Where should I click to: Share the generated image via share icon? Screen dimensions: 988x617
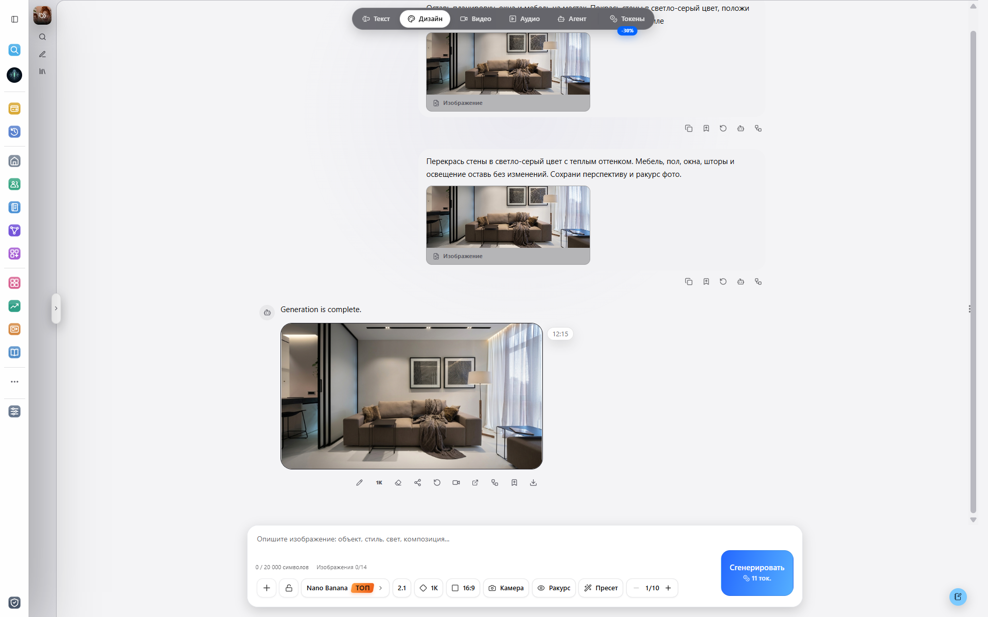coord(417,482)
